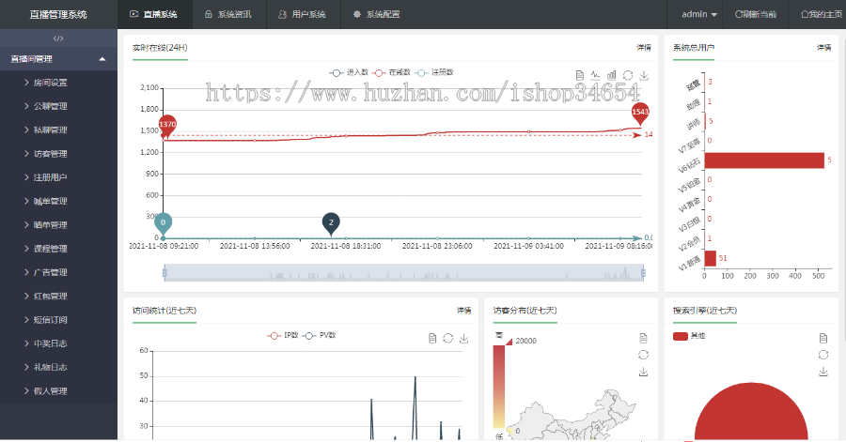The width and height of the screenshot is (846, 442).
Task: Open data view icon in 搜索引擎 panel
Action: pos(823,338)
